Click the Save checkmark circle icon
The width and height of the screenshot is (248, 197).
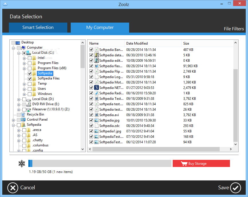[x=235, y=188]
